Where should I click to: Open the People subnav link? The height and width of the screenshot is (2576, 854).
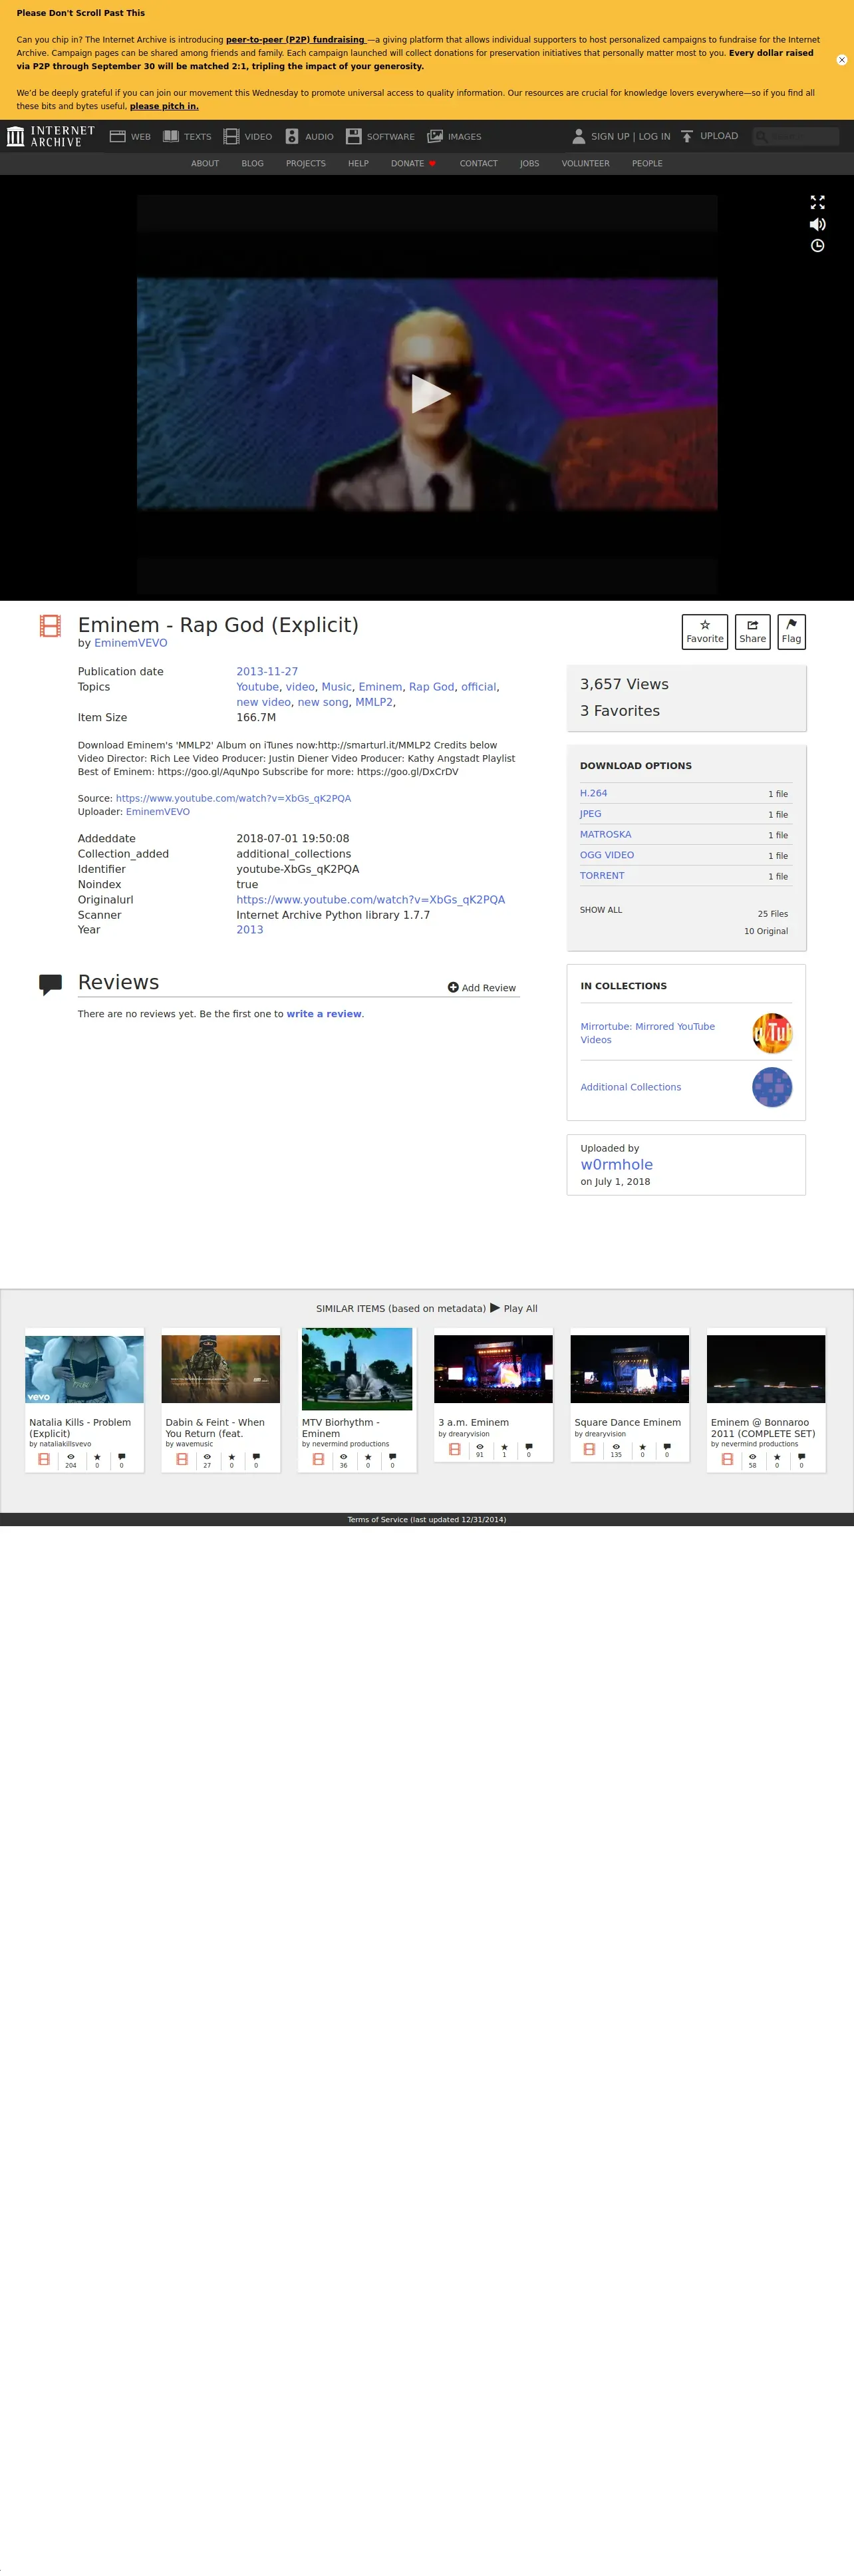tap(647, 163)
